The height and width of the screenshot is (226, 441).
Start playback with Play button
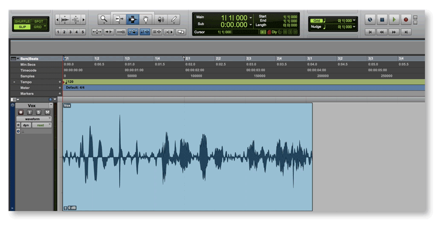click(x=394, y=19)
